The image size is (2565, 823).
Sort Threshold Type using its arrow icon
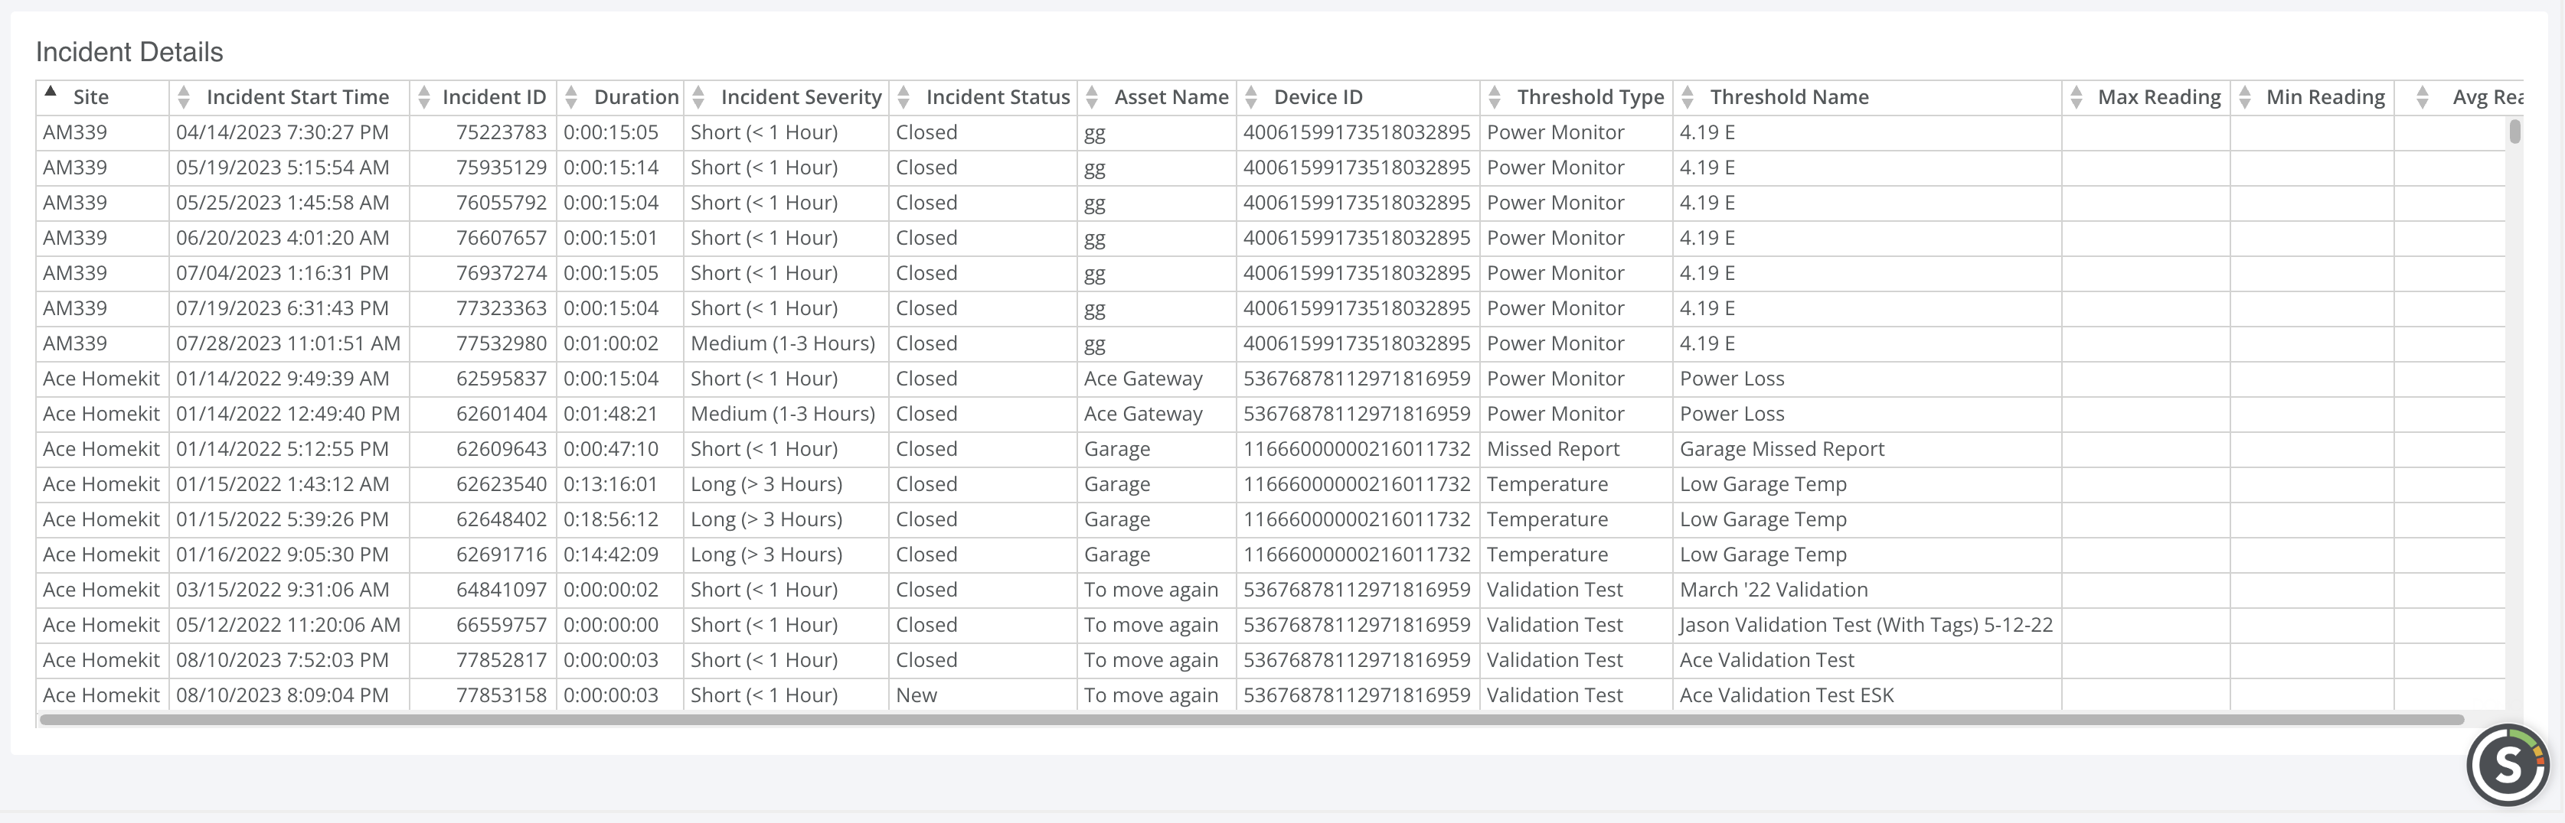coord(1494,96)
